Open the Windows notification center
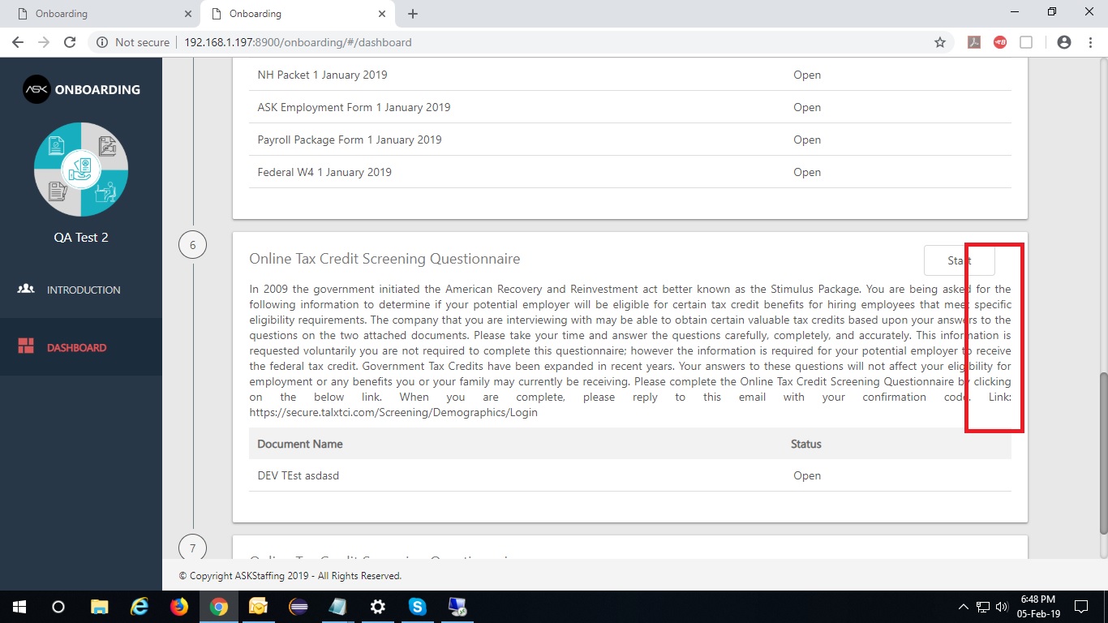Screen dimensions: 1108x623 1081,607
